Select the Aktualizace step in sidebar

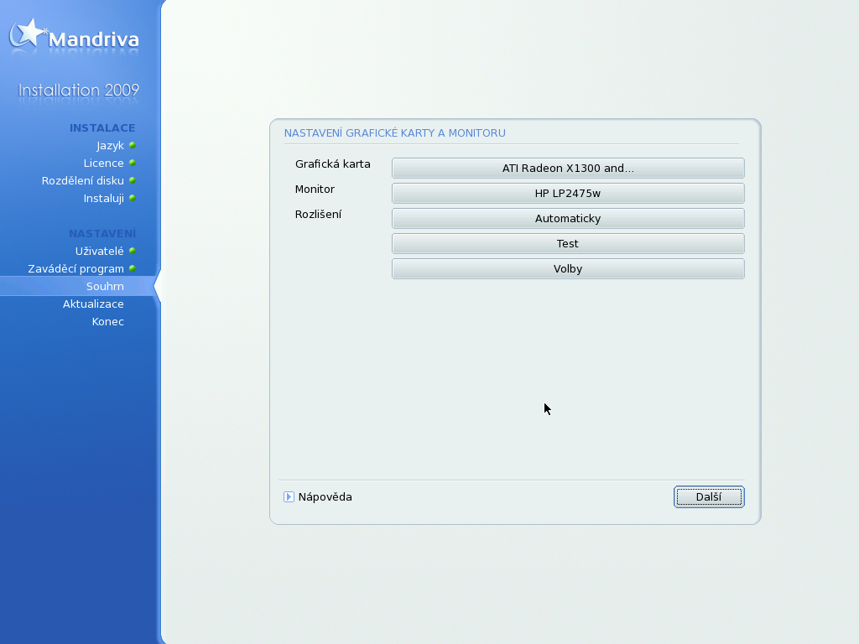click(93, 304)
